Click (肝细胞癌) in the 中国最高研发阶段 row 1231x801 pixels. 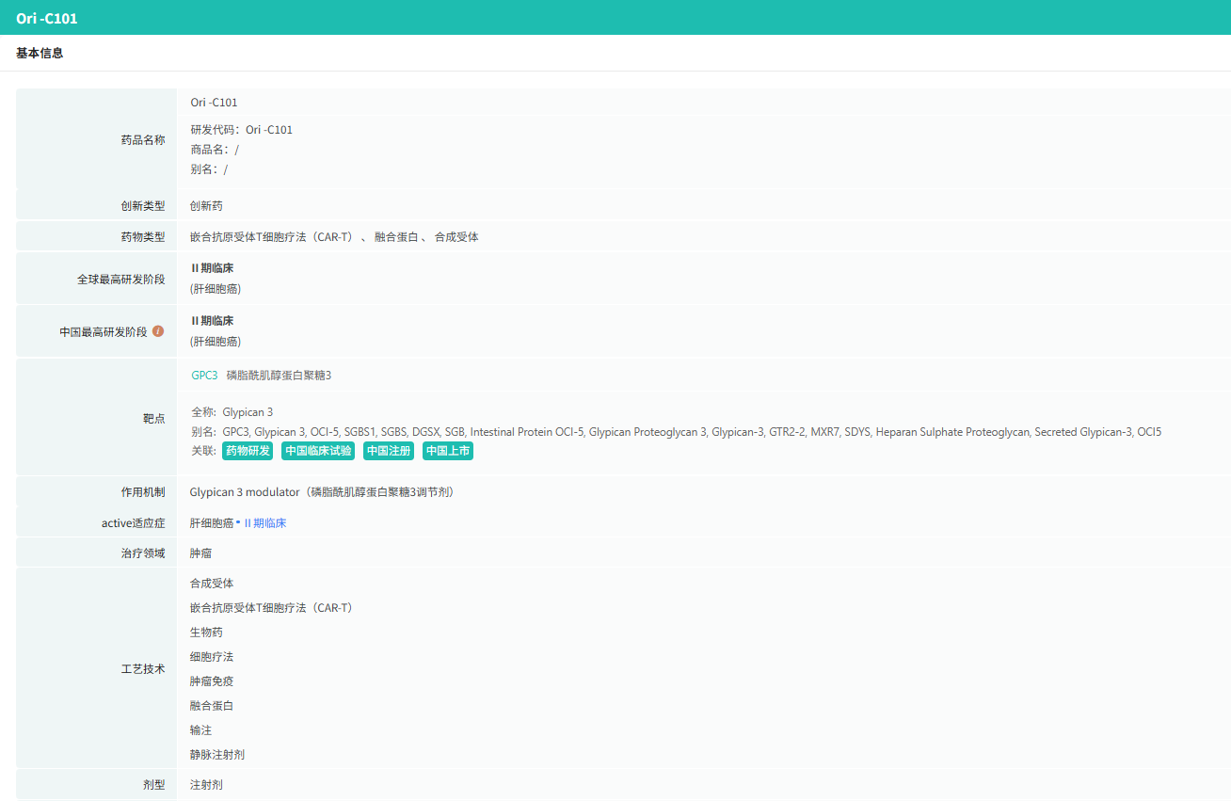[x=216, y=342]
